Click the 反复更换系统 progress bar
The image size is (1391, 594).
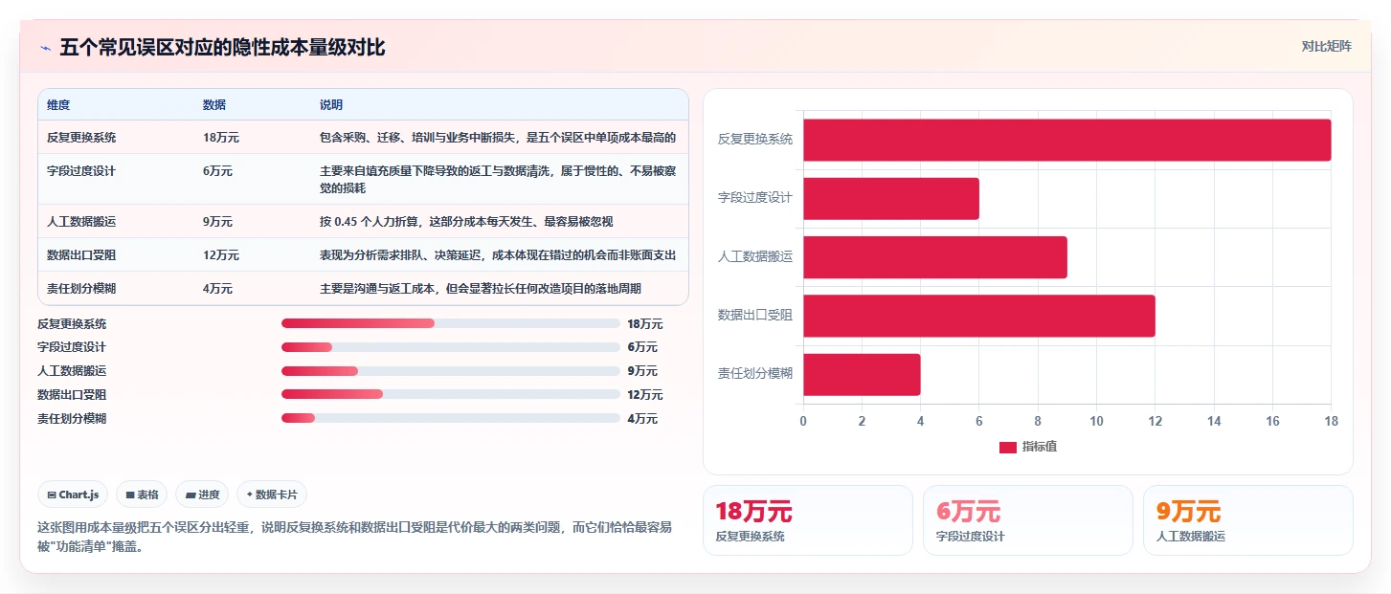point(451,323)
